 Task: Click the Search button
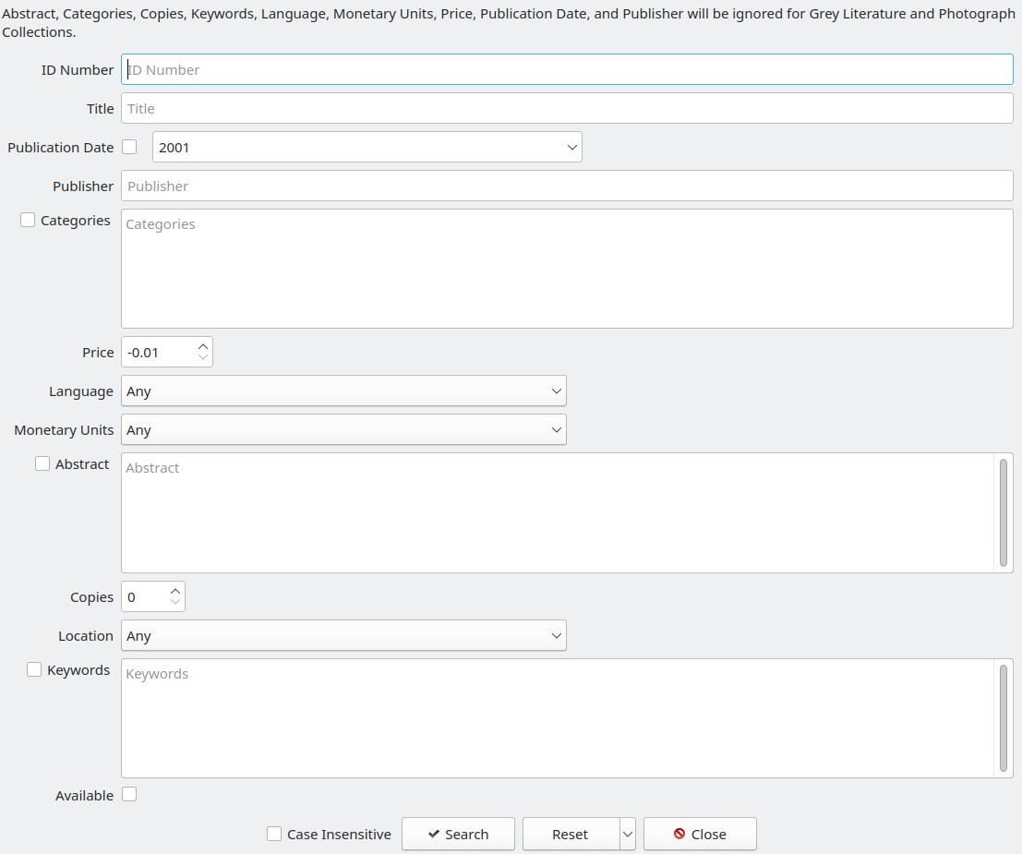[458, 834]
